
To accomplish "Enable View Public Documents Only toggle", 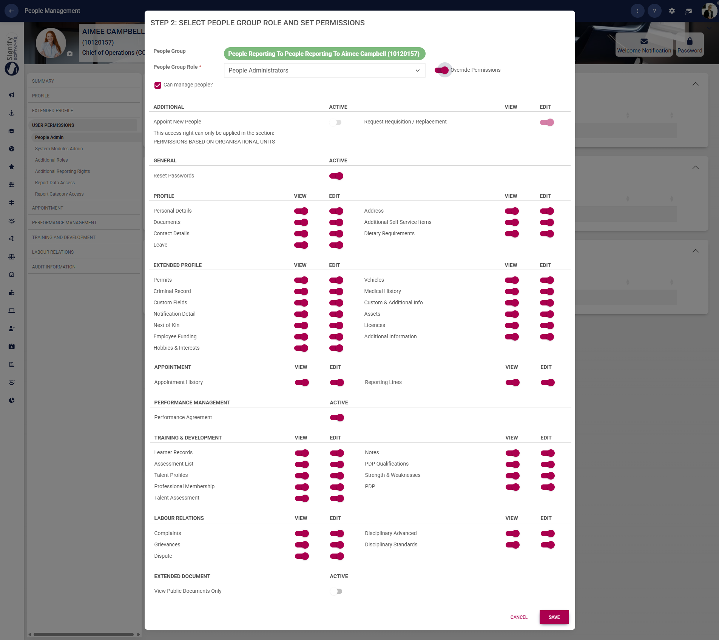I will (336, 591).
